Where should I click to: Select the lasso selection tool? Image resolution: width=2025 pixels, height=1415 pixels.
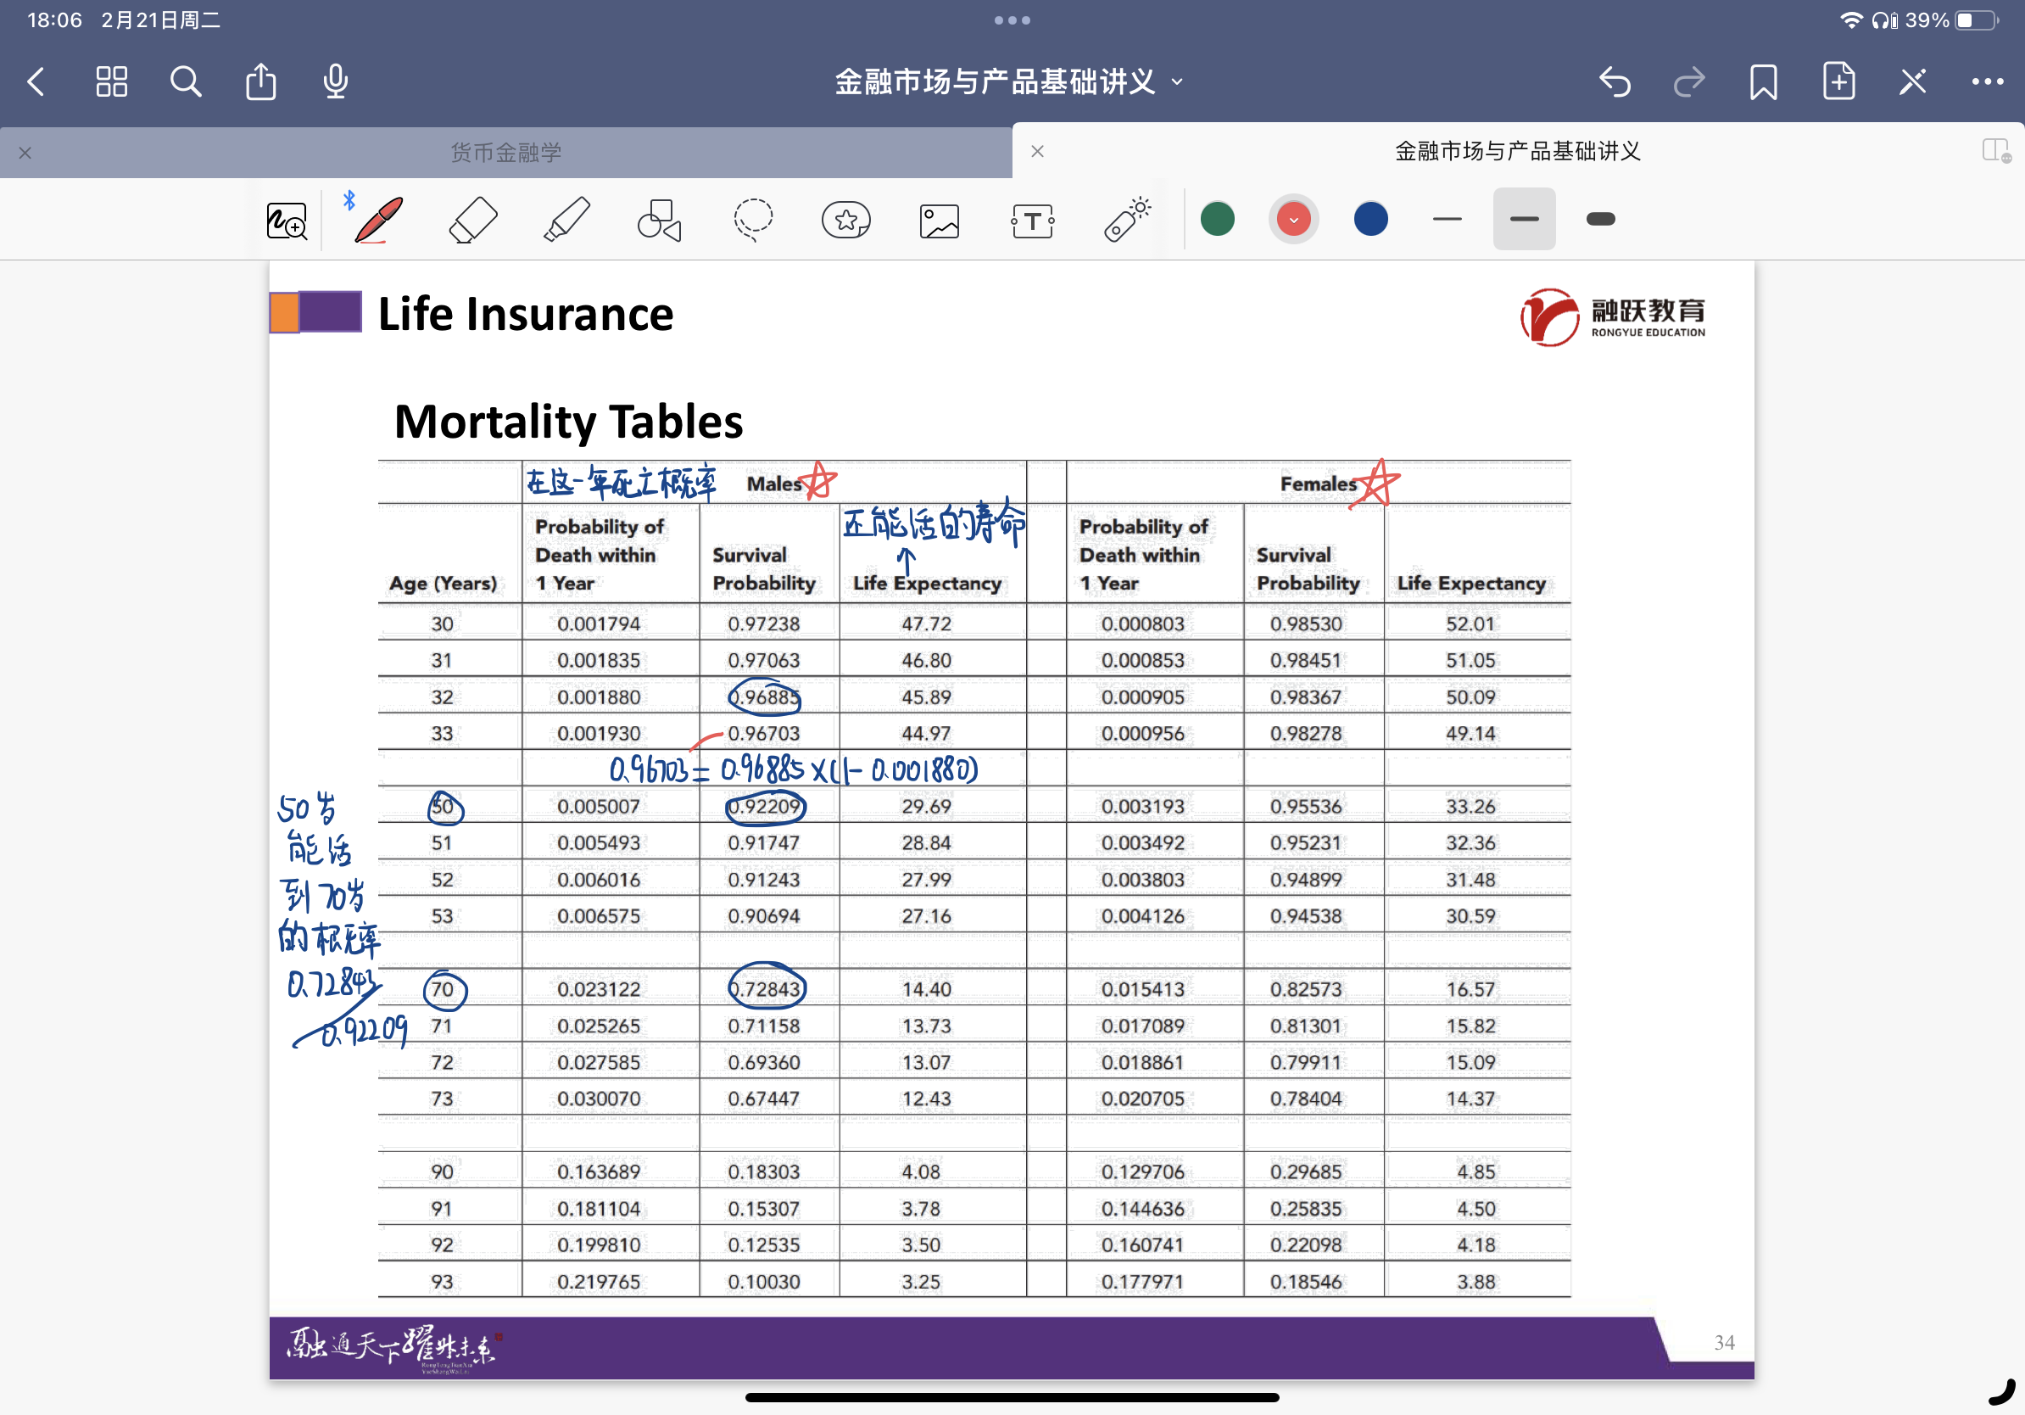[x=753, y=220]
